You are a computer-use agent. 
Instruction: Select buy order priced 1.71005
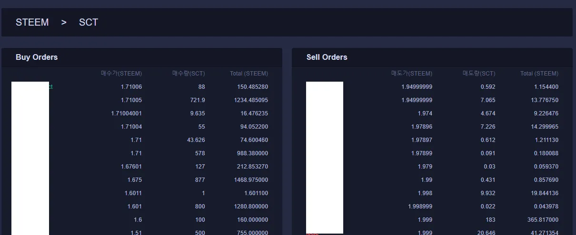coord(142,100)
